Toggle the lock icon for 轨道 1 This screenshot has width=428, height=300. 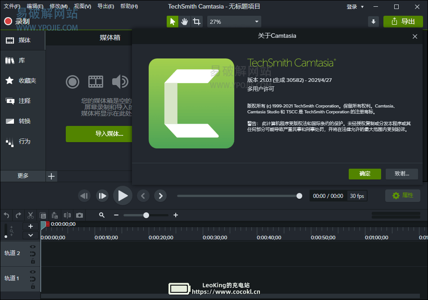coord(33,287)
